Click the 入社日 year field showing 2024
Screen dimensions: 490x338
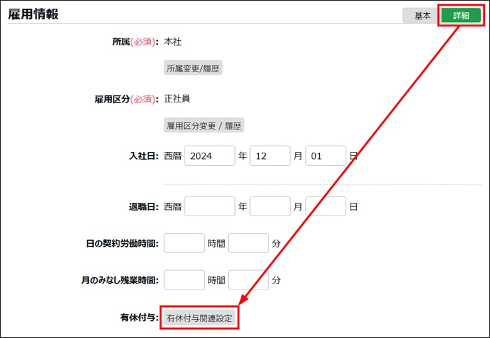click(210, 156)
